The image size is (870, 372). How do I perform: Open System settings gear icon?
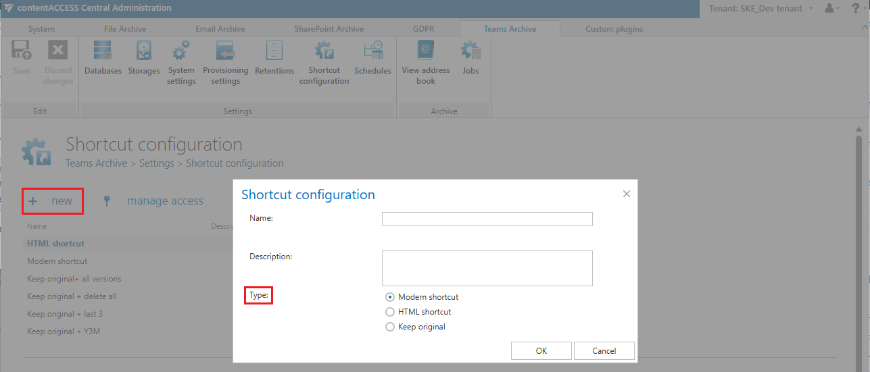[x=181, y=53]
